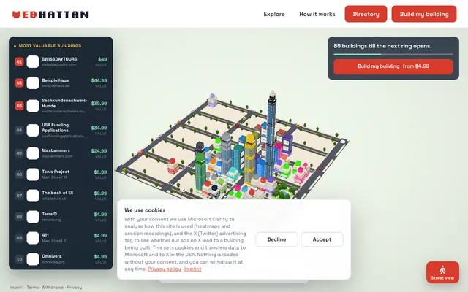Click the USA Funding Applications logo thumbnail
This screenshot has height=292, width=468.
click(33, 130)
